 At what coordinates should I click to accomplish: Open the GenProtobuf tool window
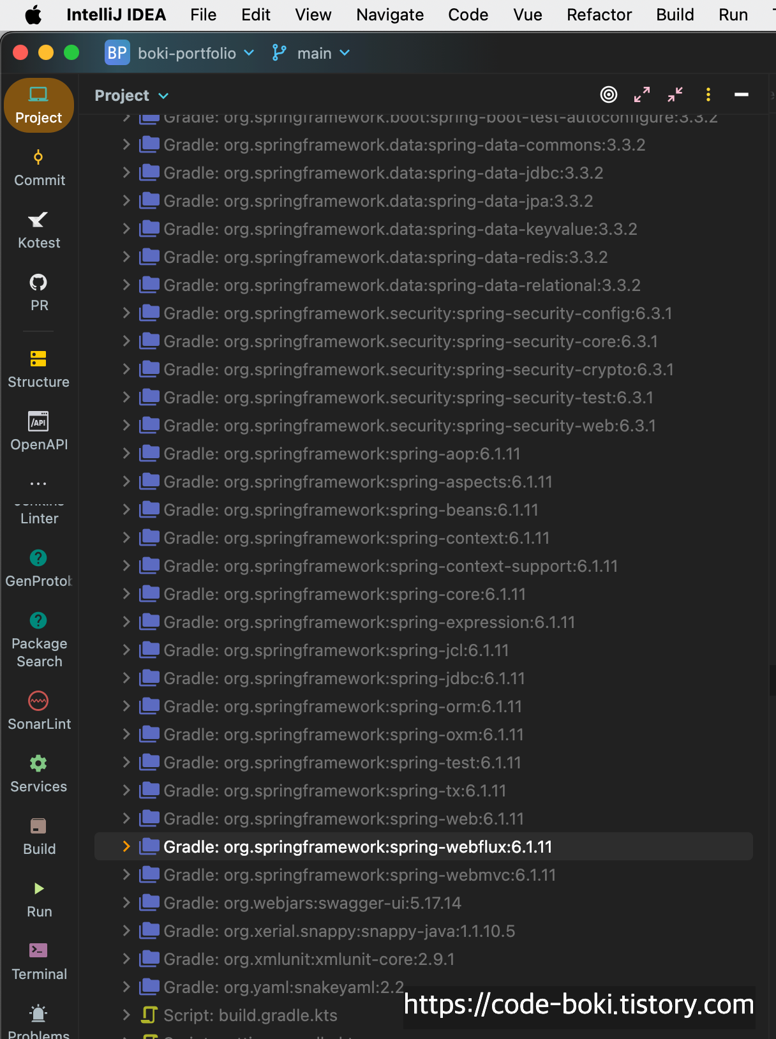pos(39,569)
